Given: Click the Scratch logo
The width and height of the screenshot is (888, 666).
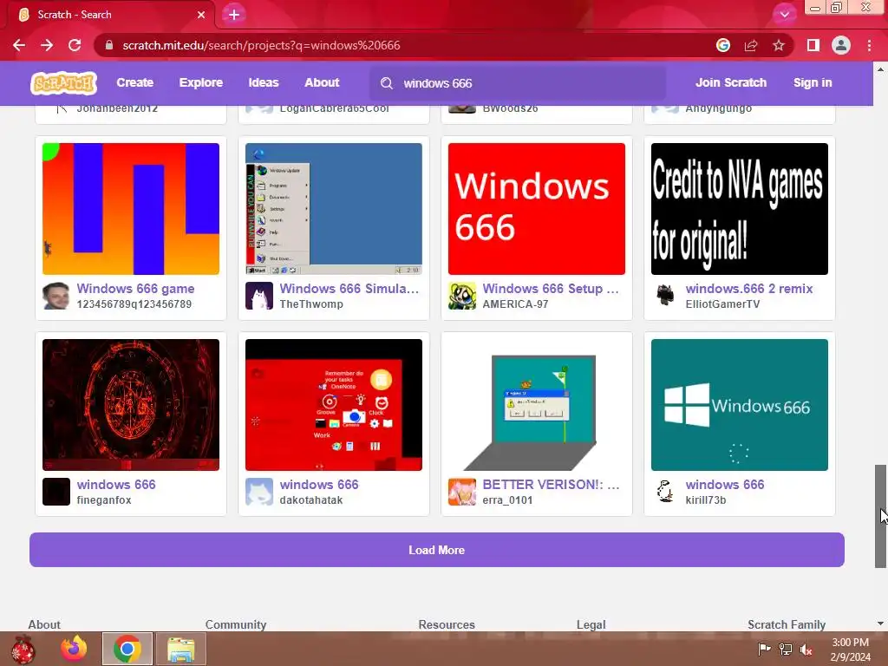Looking at the screenshot, I should point(63,83).
